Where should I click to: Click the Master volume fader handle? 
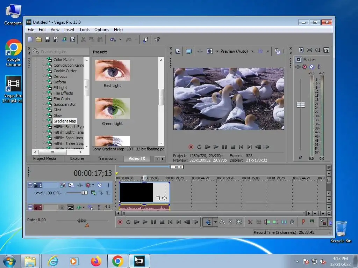coord(301,105)
